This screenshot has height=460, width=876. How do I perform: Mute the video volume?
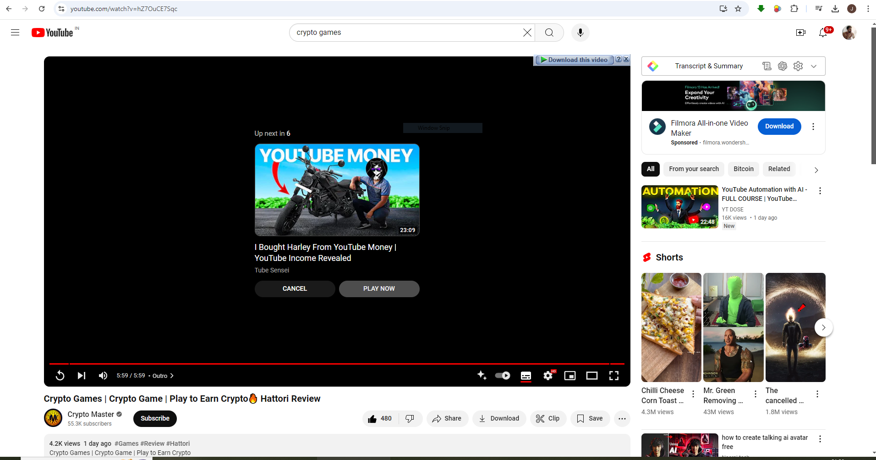tap(103, 376)
